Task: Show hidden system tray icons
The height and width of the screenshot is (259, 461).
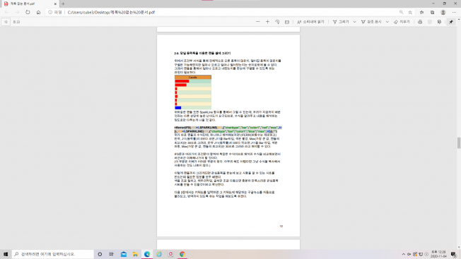Action: pyautogui.click(x=403, y=254)
